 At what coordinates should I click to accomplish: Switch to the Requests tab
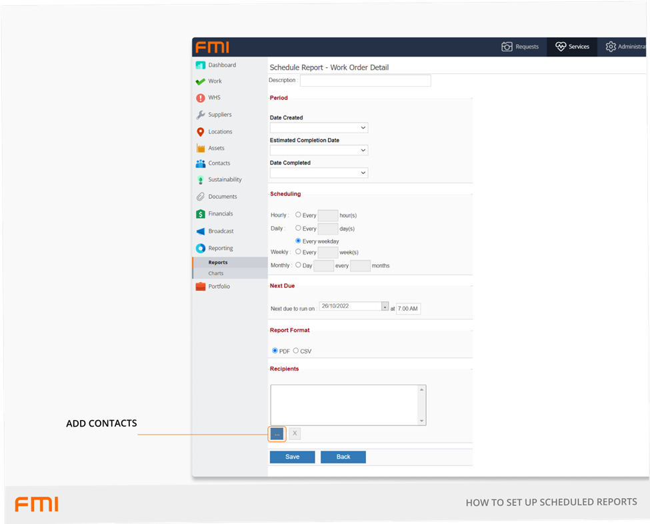point(520,47)
